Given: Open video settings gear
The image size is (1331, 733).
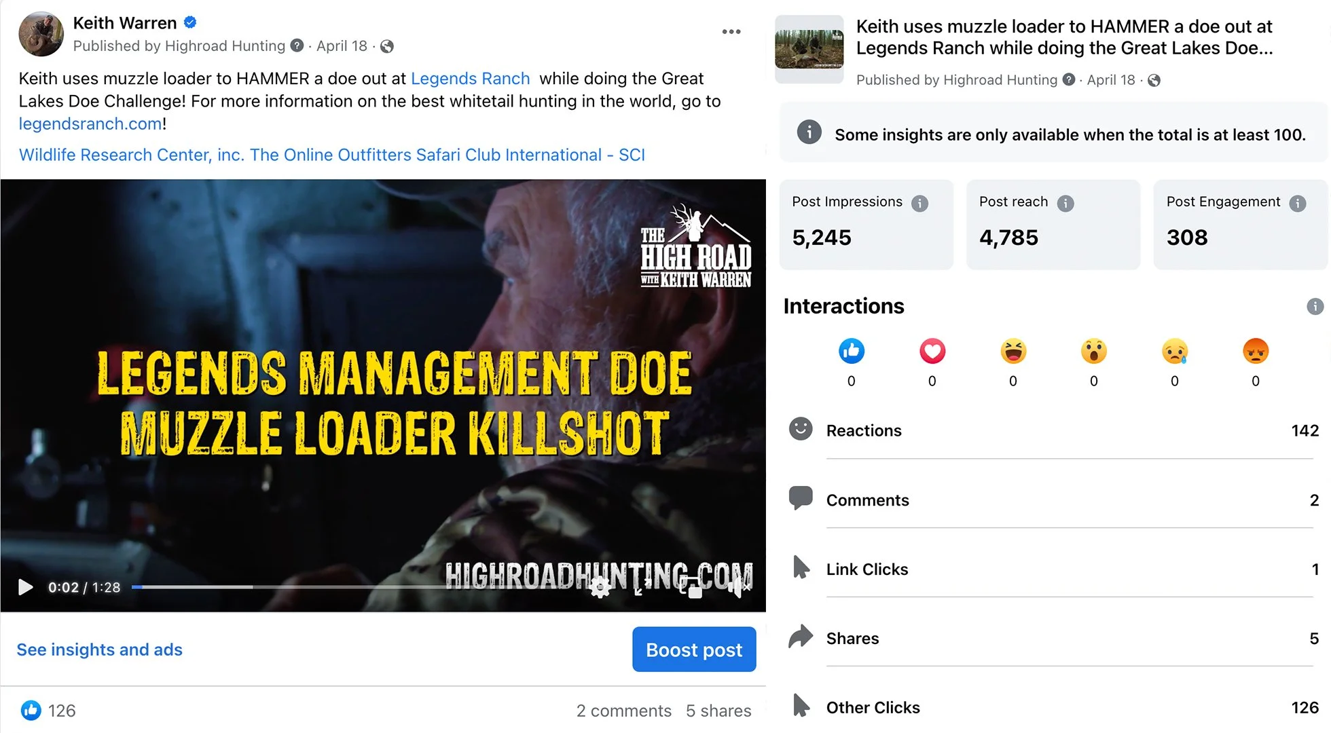Looking at the screenshot, I should pos(600,588).
